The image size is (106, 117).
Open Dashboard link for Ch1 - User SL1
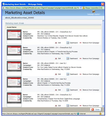tap(74, 74)
